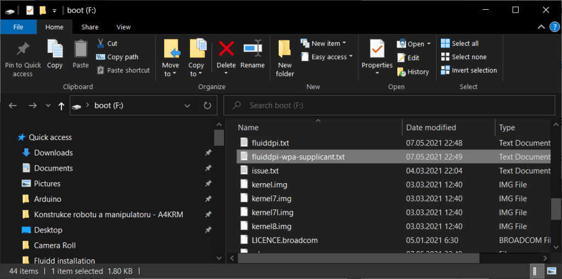The height and width of the screenshot is (279, 562).
Task: Expand address bar previous locations chevron
Action: click(x=187, y=106)
